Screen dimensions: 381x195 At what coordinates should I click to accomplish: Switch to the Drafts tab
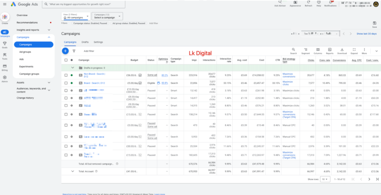(x=85, y=42)
